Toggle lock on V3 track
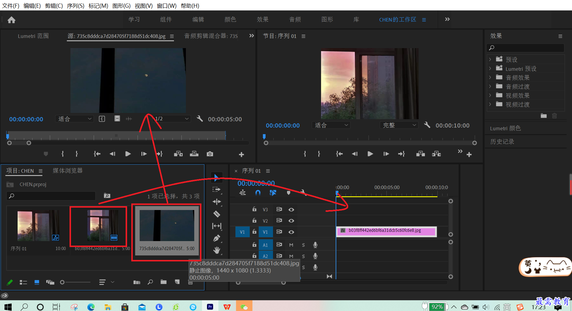This screenshot has height=311, width=572. (x=254, y=209)
